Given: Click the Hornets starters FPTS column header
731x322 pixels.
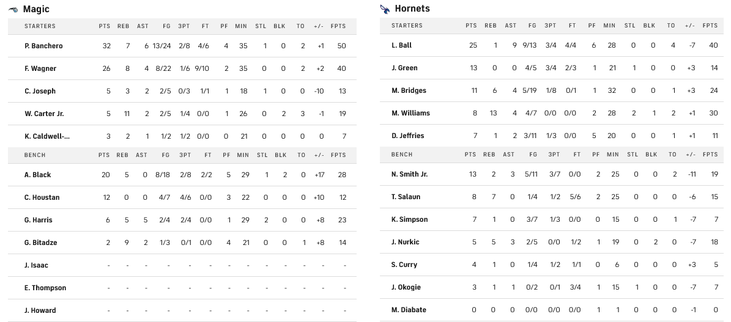Looking at the screenshot, I should click(x=710, y=26).
